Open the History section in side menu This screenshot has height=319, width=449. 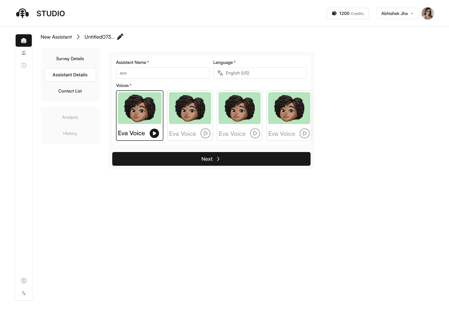[70, 133]
